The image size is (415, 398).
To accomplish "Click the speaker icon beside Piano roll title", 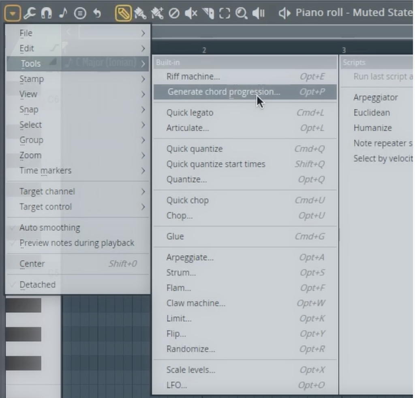I will (284, 13).
